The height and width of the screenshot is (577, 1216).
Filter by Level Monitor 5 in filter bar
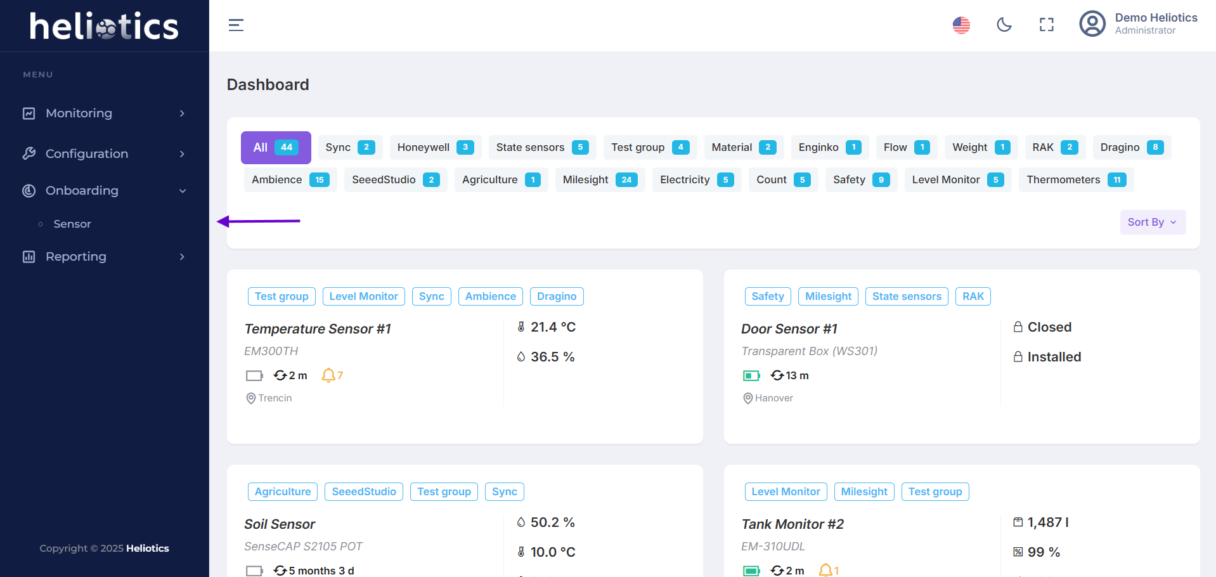coord(958,179)
